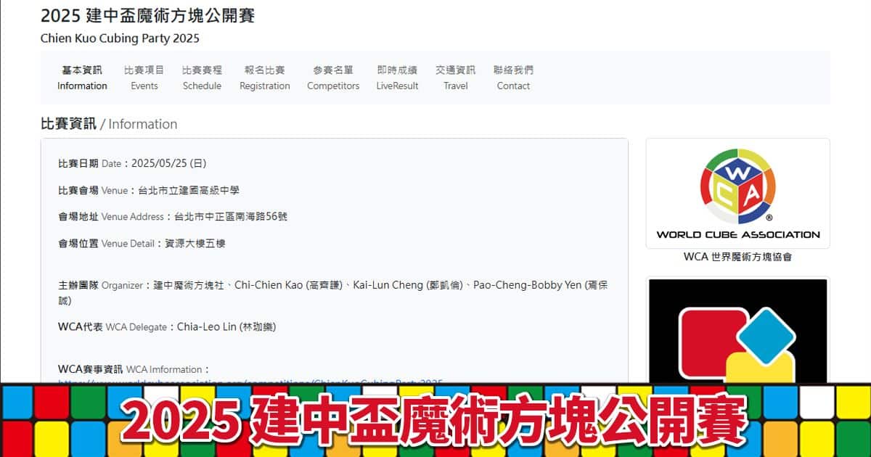The image size is (871, 457).
Task: Click the red-blue-yellow cube logo thumbnail
Action: click(x=738, y=332)
